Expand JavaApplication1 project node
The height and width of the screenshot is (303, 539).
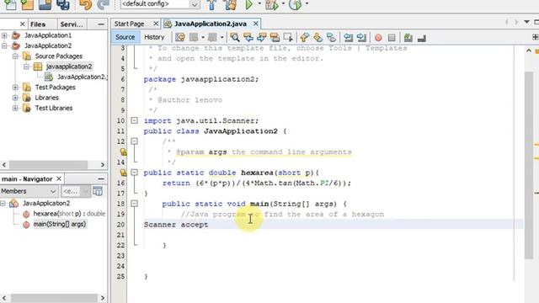(4, 35)
